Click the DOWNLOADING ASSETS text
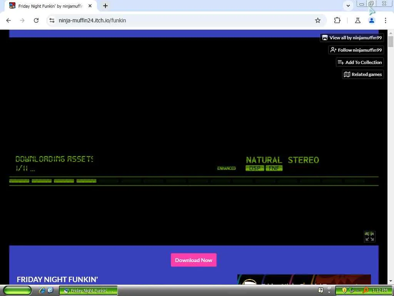 pos(54,159)
